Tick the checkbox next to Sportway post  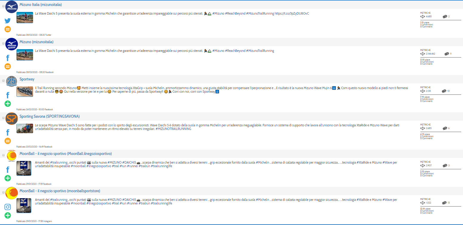[3, 81]
